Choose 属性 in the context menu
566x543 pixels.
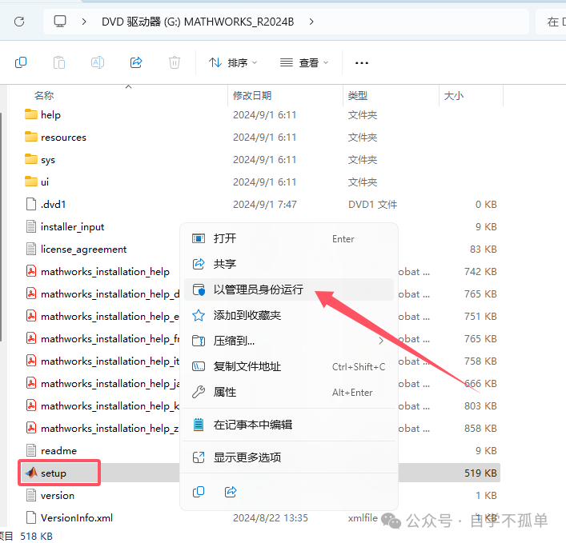[x=289, y=392]
